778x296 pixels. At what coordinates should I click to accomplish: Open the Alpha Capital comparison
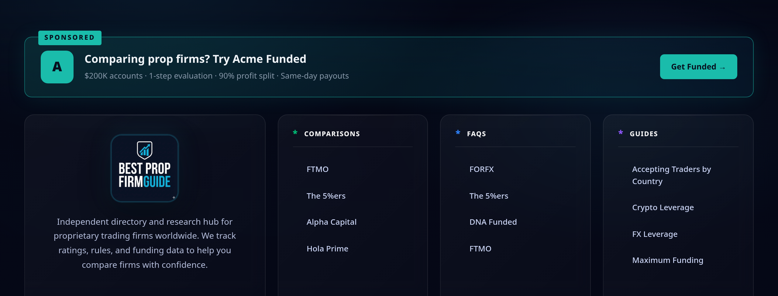331,222
